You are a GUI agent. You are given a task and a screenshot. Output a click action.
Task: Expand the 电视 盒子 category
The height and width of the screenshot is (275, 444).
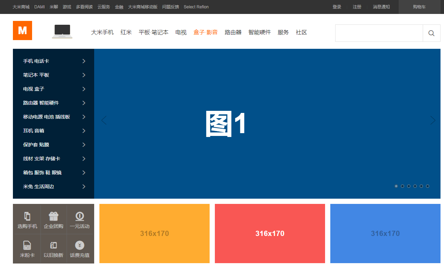tap(53, 89)
